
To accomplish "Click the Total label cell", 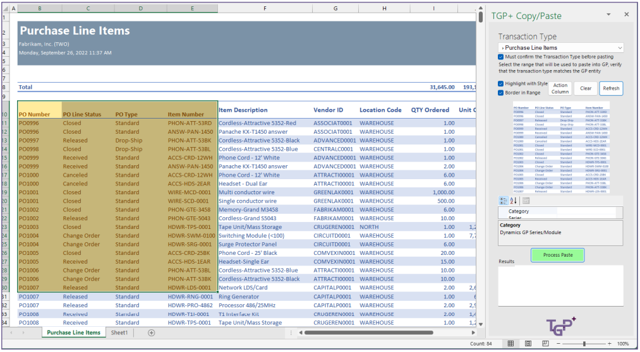I will pyautogui.click(x=40, y=87).
